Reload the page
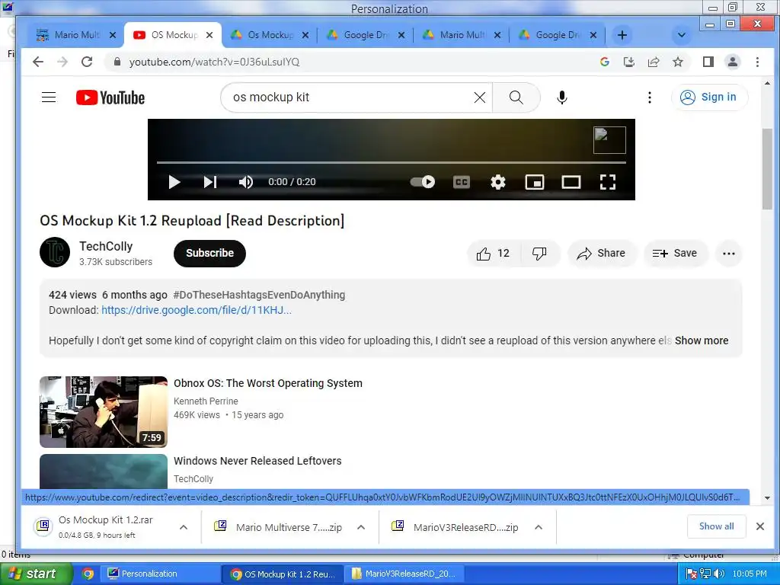780x585 pixels. 87,62
